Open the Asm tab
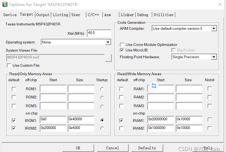The width and height of the screenshot is (226, 152). coord(111,15)
